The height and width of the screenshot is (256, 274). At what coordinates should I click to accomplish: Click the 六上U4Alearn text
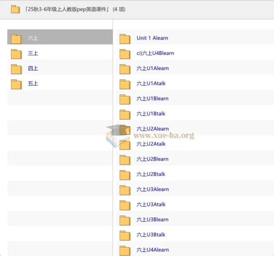coord(153,250)
